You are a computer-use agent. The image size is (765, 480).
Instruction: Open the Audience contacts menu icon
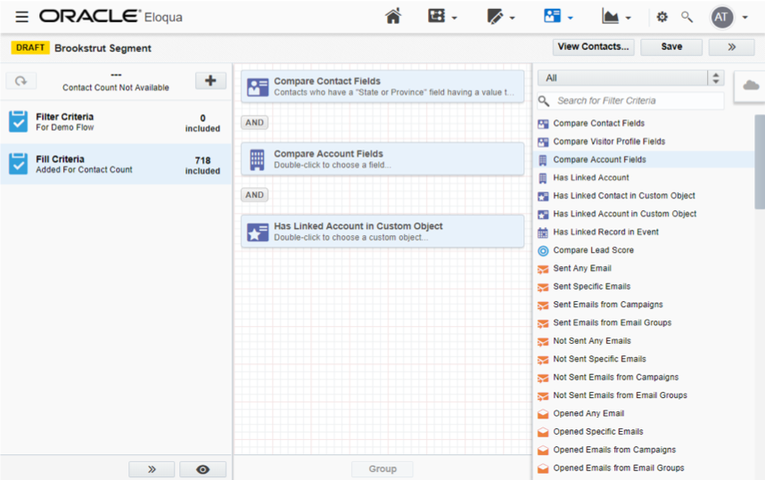click(552, 16)
